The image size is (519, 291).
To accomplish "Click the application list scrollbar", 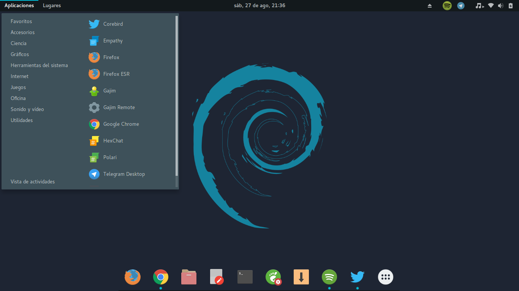I will click(x=177, y=95).
